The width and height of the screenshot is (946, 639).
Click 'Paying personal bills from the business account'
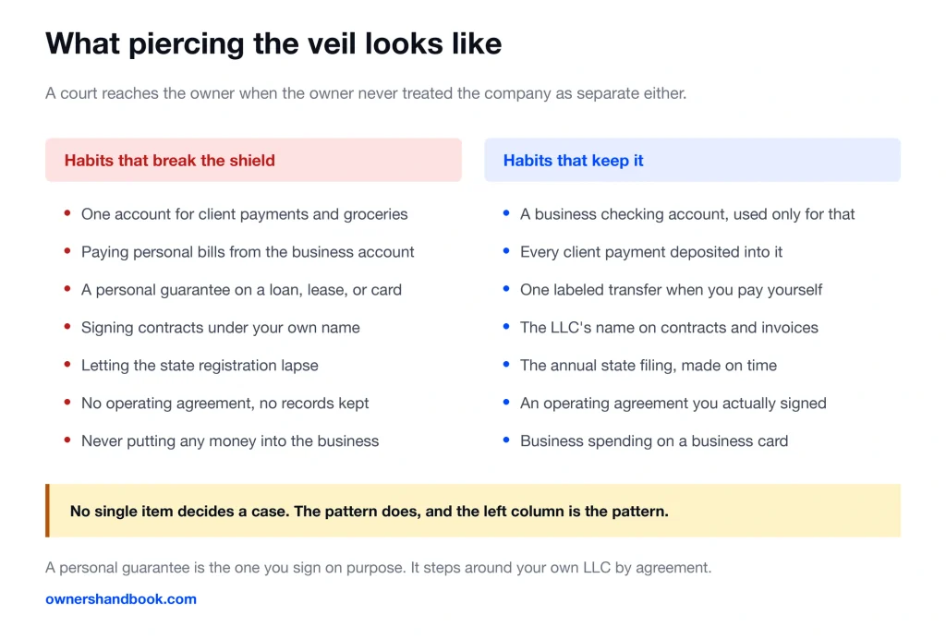click(248, 252)
